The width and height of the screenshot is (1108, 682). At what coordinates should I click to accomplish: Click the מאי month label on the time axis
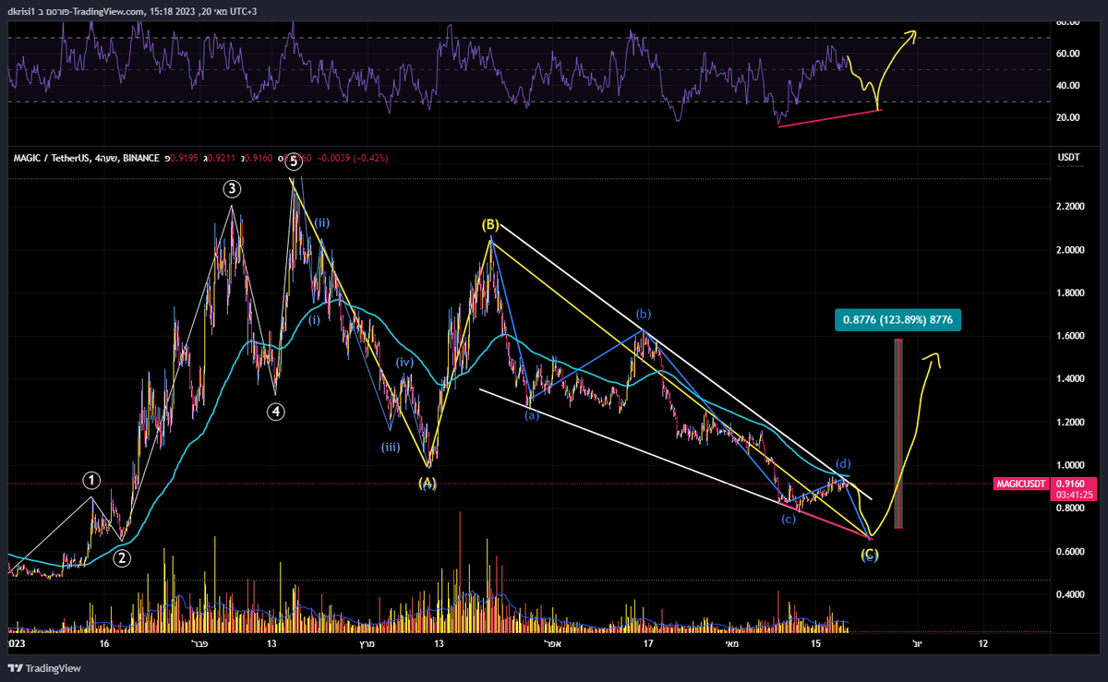click(x=733, y=643)
